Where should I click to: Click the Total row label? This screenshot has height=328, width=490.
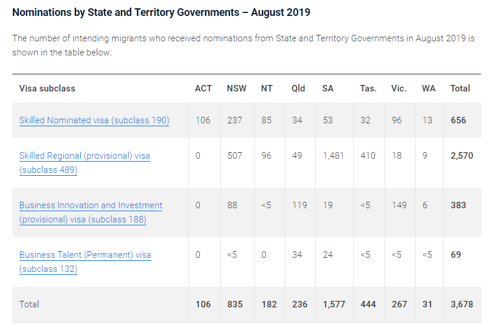tap(29, 304)
